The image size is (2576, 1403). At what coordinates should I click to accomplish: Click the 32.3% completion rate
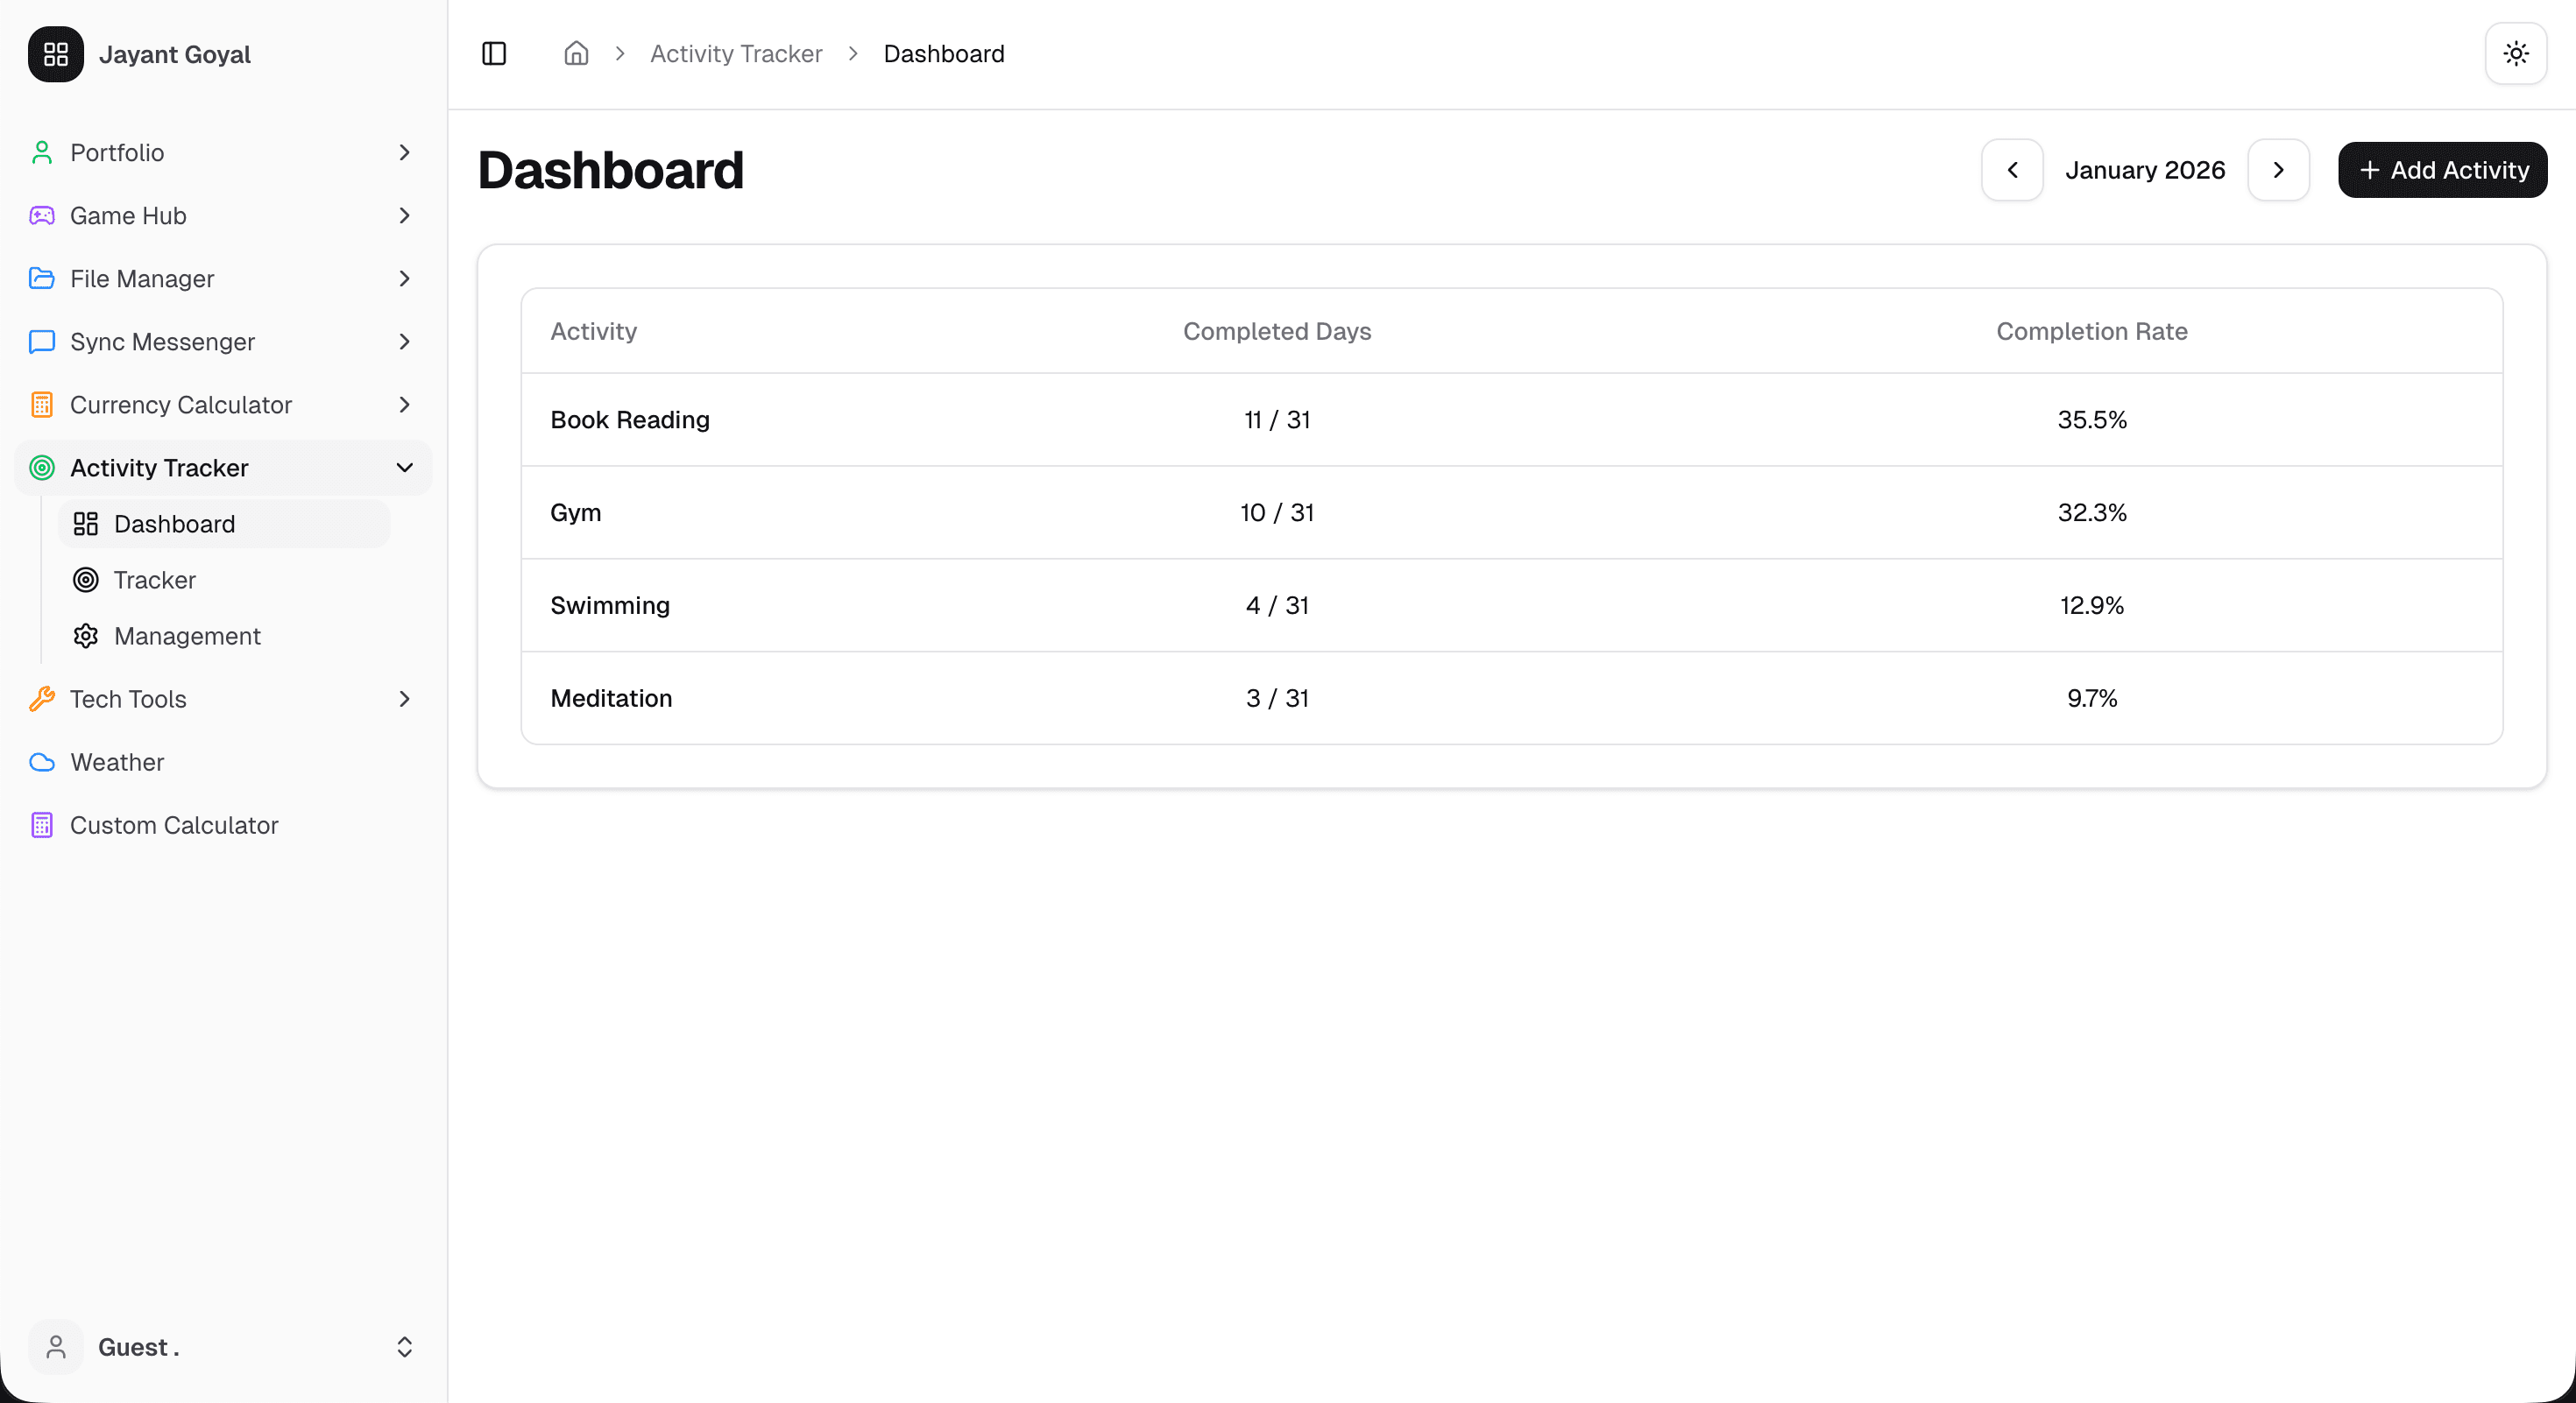[2092, 512]
